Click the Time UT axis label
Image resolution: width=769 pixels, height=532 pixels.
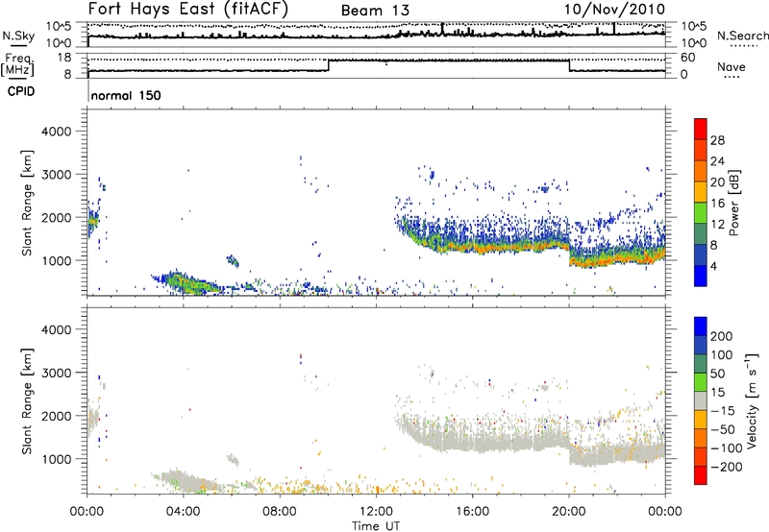click(376, 525)
